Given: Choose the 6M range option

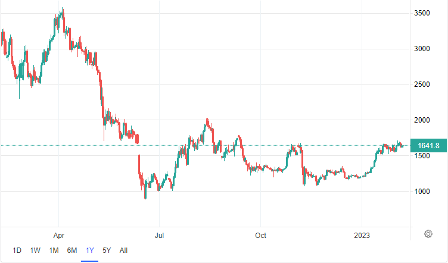Looking at the screenshot, I should click(x=71, y=250).
